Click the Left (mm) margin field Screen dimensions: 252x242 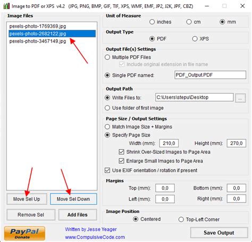pyautogui.click(x=165, y=199)
